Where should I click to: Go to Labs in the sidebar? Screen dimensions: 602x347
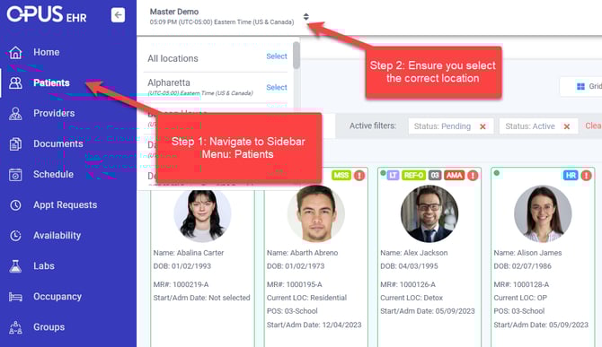point(44,266)
